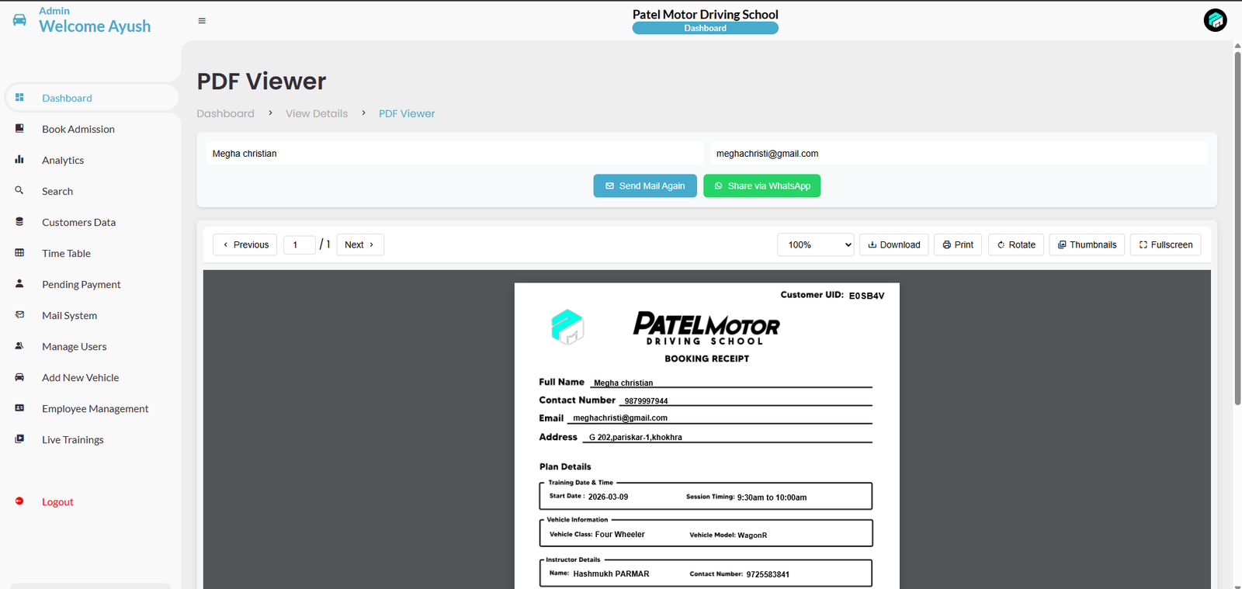Click the Logout link
The image size is (1242, 589).
coord(57,502)
